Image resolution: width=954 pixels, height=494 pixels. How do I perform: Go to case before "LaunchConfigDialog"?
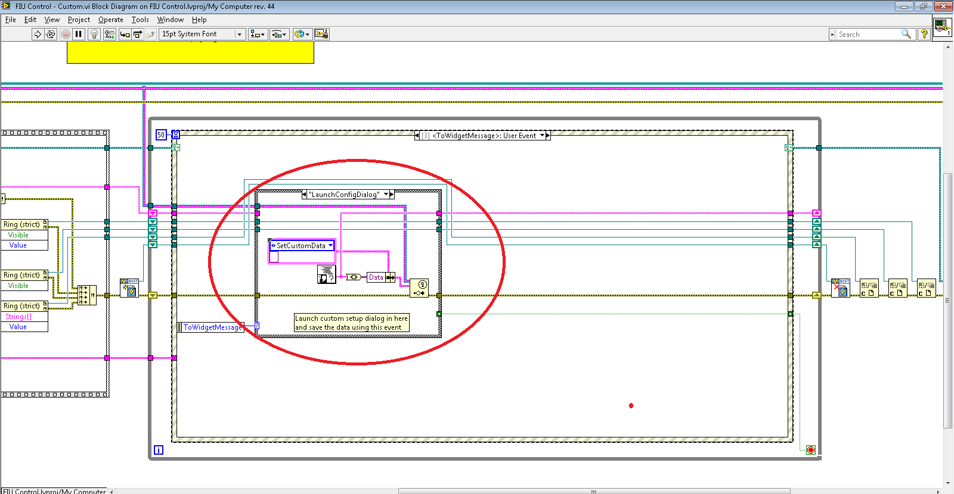305,195
